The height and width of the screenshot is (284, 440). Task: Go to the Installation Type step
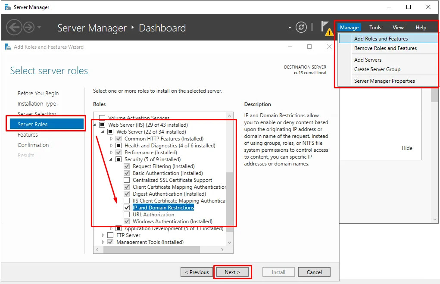click(37, 103)
